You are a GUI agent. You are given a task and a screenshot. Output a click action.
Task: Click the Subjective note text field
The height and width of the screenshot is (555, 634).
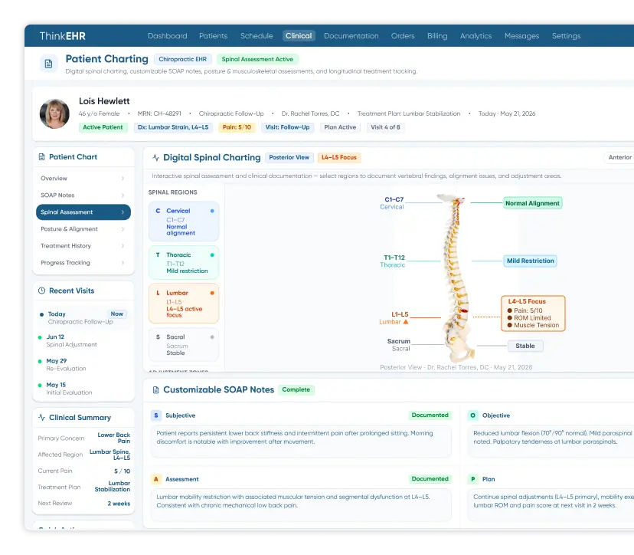[301, 442]
